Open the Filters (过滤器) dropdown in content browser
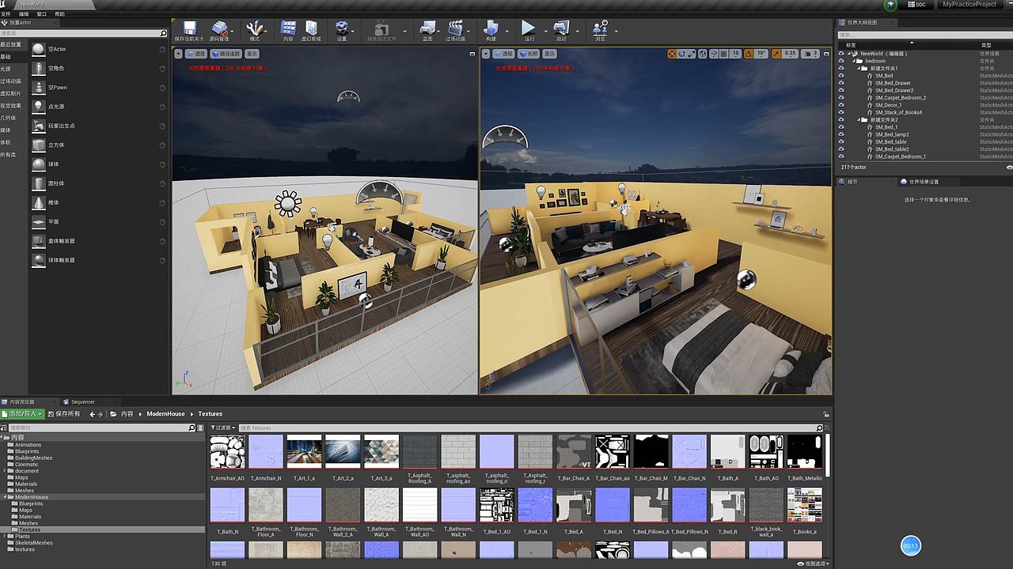 pos(223,428)
